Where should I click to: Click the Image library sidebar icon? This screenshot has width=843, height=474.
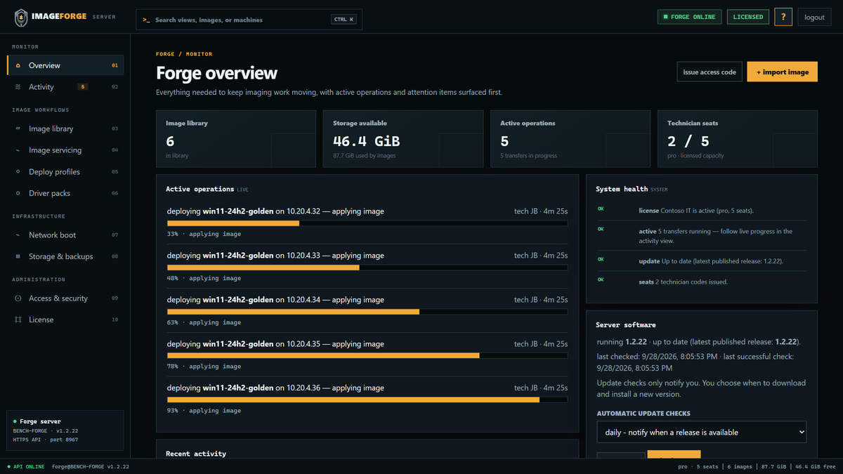point(18,129)
